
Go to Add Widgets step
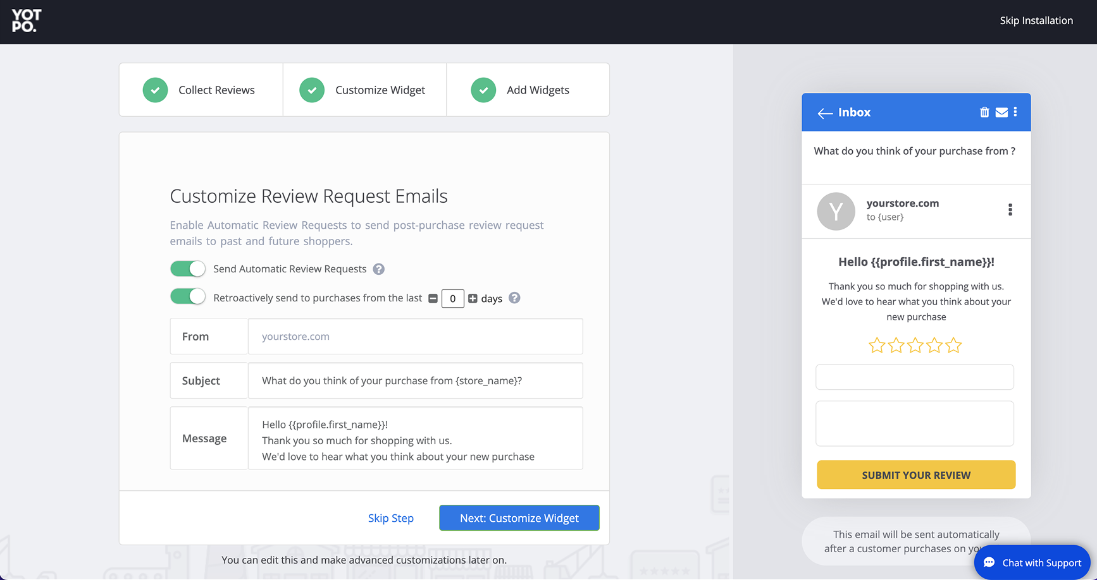528,90
